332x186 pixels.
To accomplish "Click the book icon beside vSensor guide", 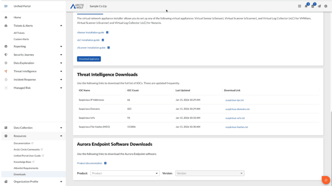I will (x=107, y=33).
